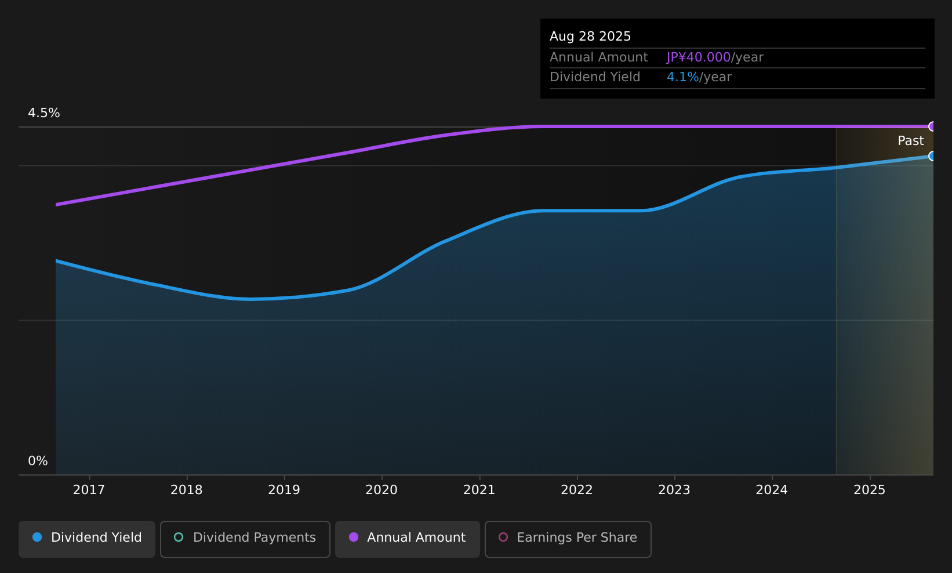Click the 2021 x-axis label
Viewport: 952px width, 573px height.
click(x=479, y=490)
